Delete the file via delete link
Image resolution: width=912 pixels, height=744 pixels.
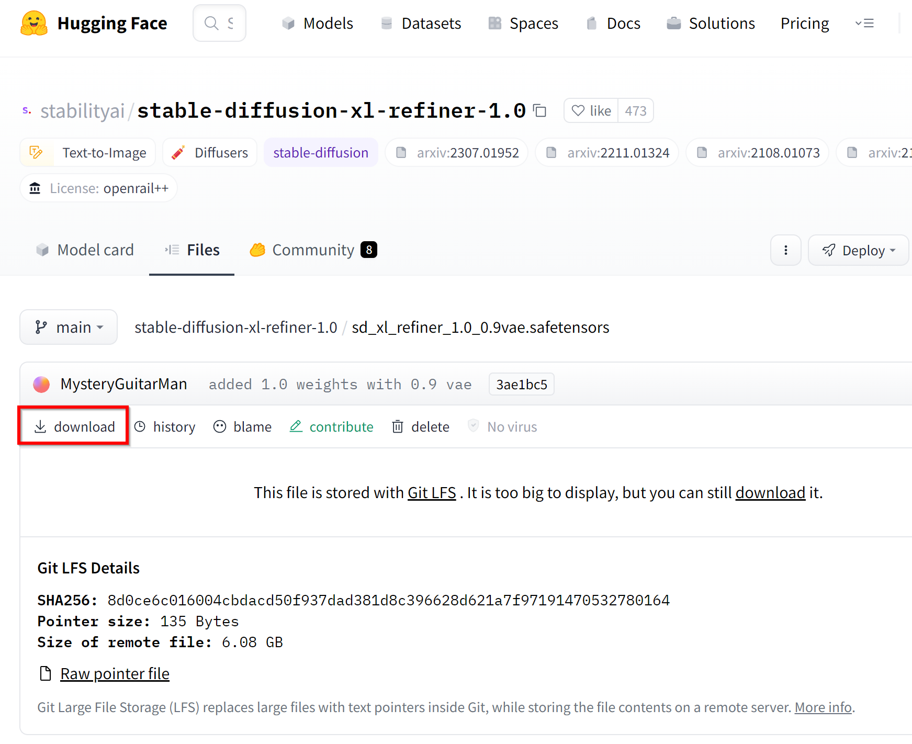(421, 427)
